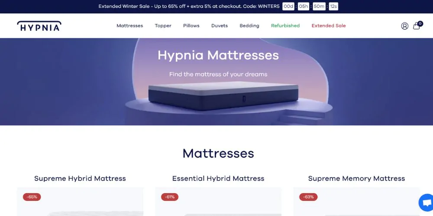Click the cart item count badge '0'
Viewport: 433px width, 216px height.
420,23
